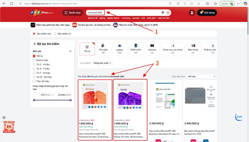
Task: Open Key-online Microsoft 365 Family title link
Action: point(129,135)
